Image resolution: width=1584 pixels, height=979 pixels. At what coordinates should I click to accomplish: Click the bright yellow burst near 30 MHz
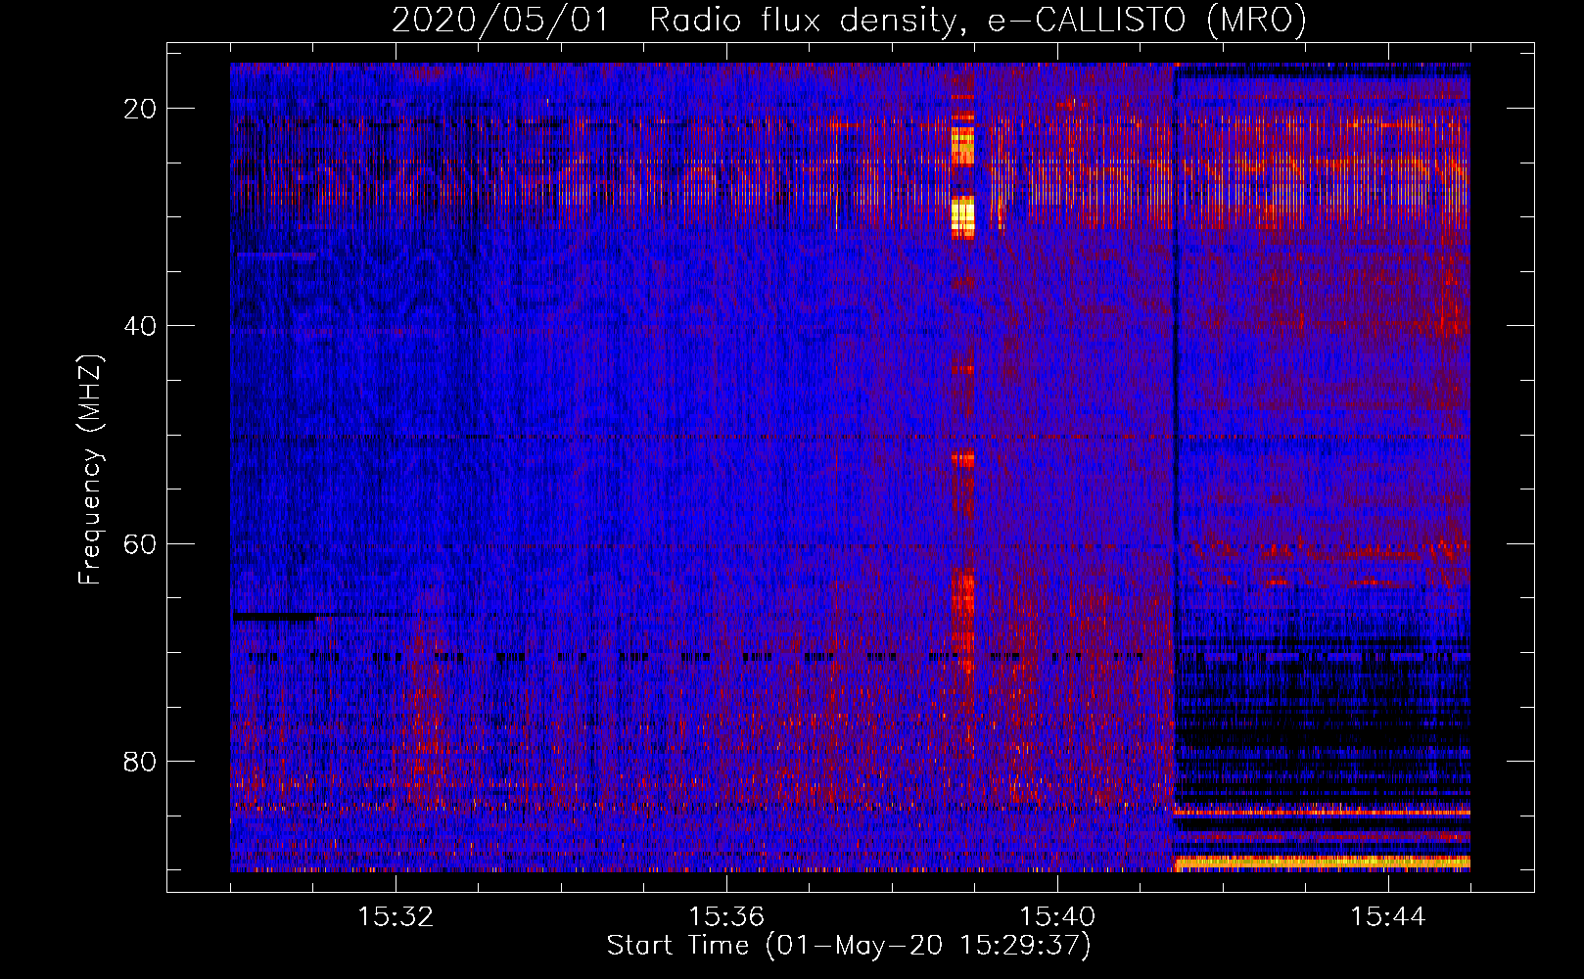tap(963, 215)
